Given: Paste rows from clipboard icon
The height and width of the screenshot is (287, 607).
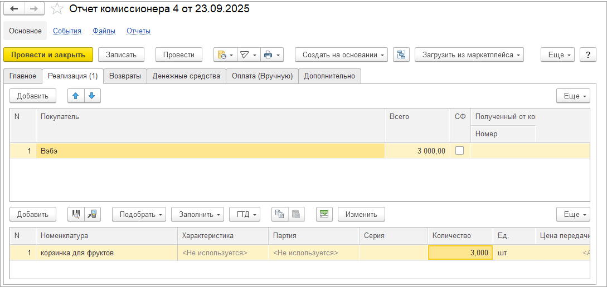Looking at the screenshot, I should coord(296,214).
